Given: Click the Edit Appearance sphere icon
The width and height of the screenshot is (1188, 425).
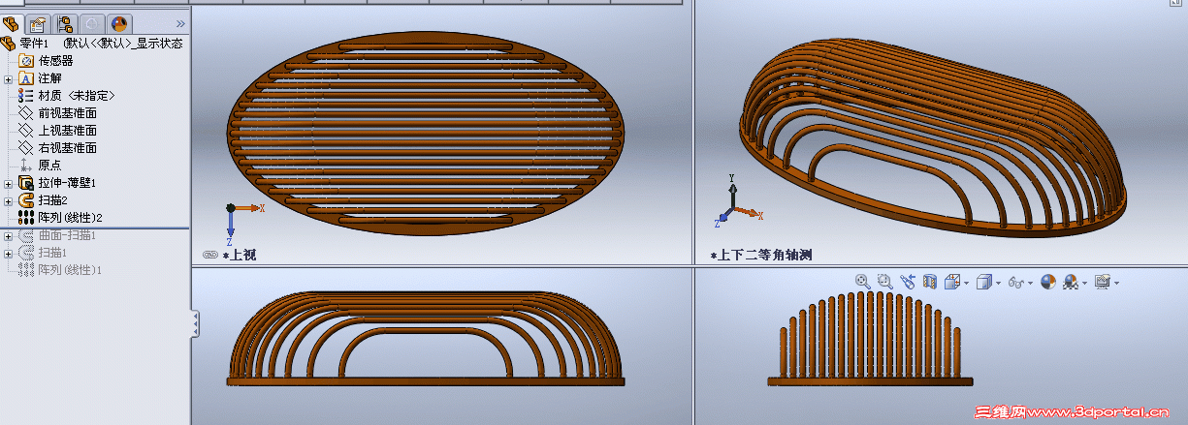Looking at the screenshot, I should pos(1048,282).
